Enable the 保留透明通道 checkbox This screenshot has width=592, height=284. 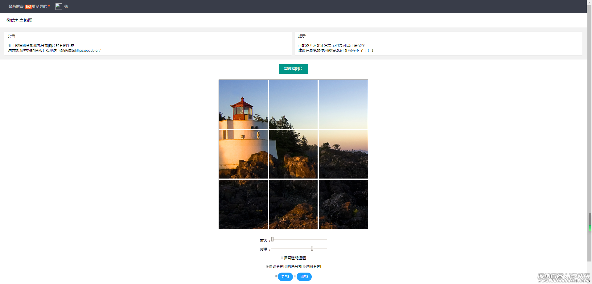coord(282,258)
